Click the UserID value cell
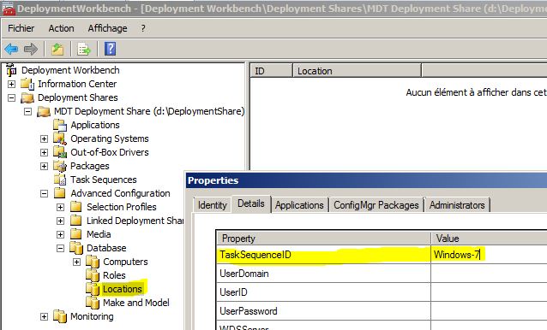547x330 pixels. pos(489,292)
